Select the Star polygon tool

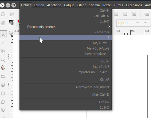3,102
